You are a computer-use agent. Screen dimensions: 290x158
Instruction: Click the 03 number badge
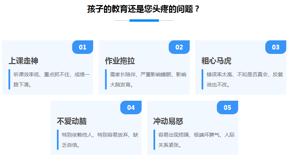click(x=276, y=47)
